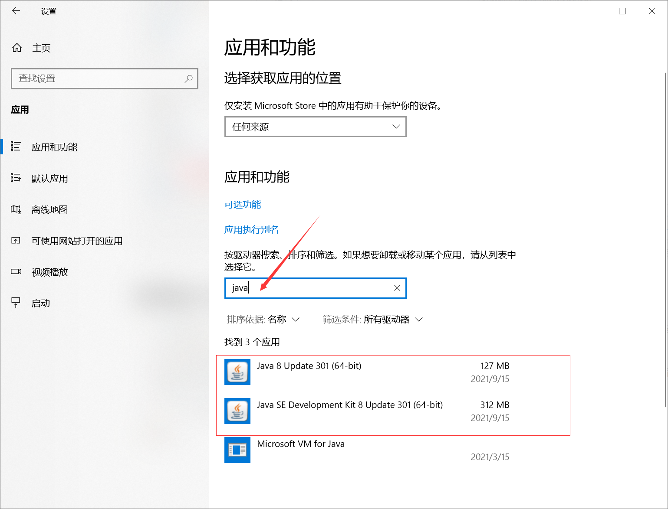Clear the java search with the X icon
Screen dimensions: 668x509
[x=397, y=288]
